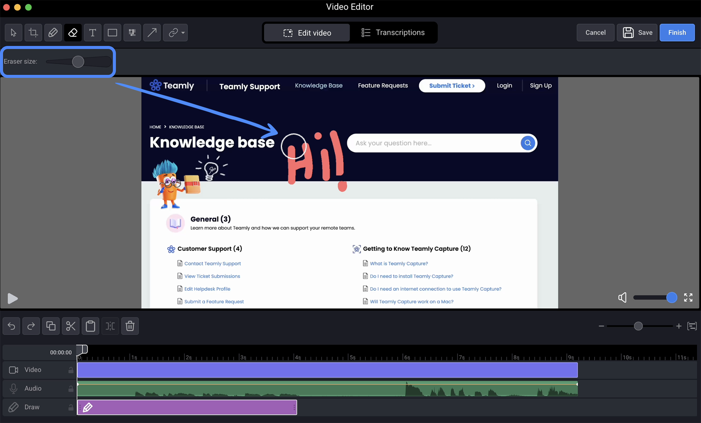Viewport: 701px width, 423px height.
Task: Click the Ask your question search field
Action: [x=434, y=143]
